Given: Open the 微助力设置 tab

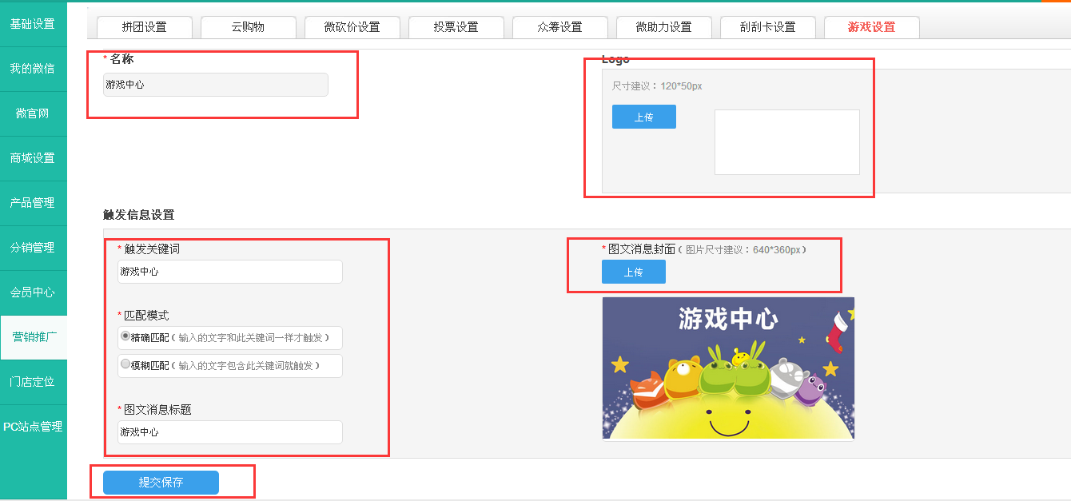Looking at the screenshot, I should coord(664,27).
